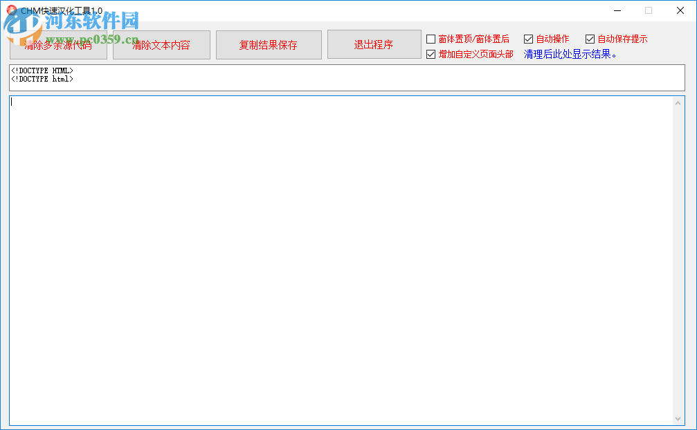Disable the 自动操作 checkbox
697x430 pixels.
point(528,39)
